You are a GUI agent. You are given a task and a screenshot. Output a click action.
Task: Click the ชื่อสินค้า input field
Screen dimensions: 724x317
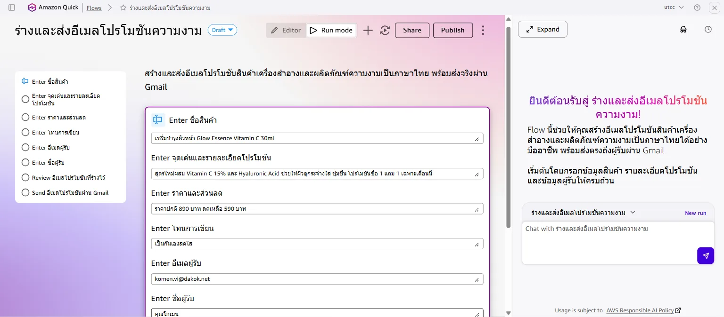tap(317, 138)
